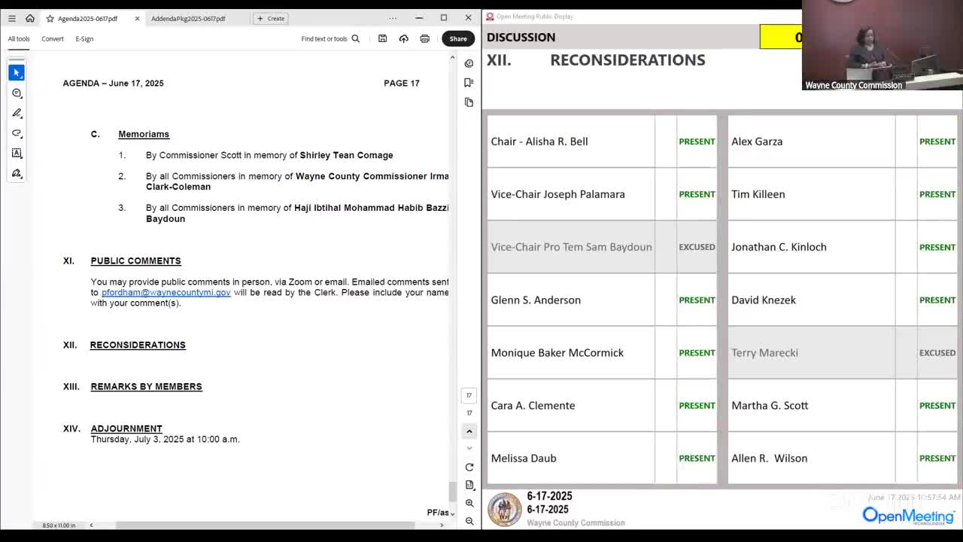The height and width of the screenshot is (542, 963).
Task: Select Vice-Chair Joseph Palamara row
Action: 602,194
